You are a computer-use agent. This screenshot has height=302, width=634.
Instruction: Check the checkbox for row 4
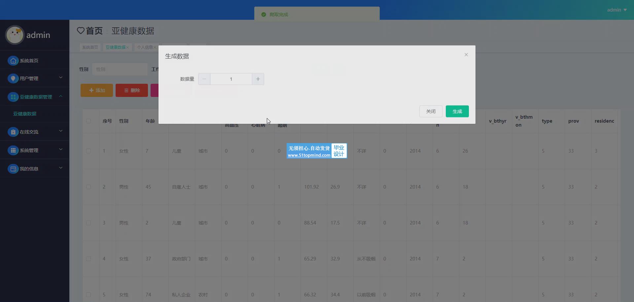click(88, 259)
